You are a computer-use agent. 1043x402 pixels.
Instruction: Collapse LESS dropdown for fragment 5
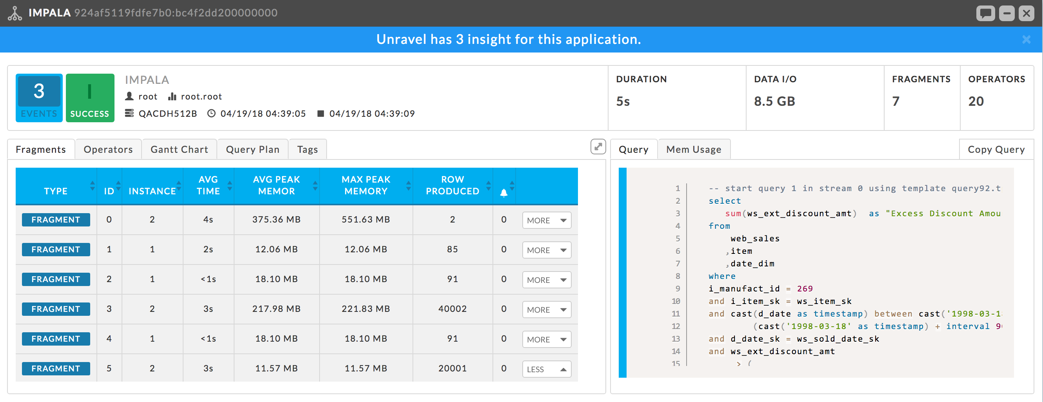547,369
